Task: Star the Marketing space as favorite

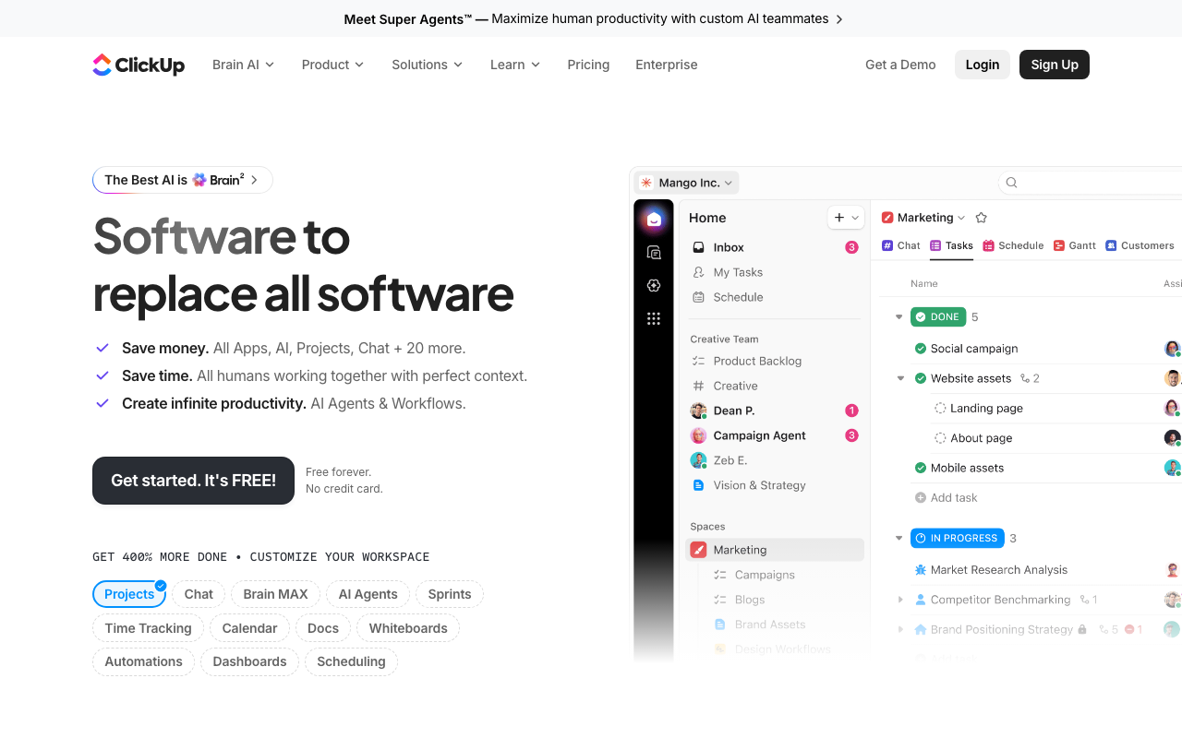Action: pos(982,218)
